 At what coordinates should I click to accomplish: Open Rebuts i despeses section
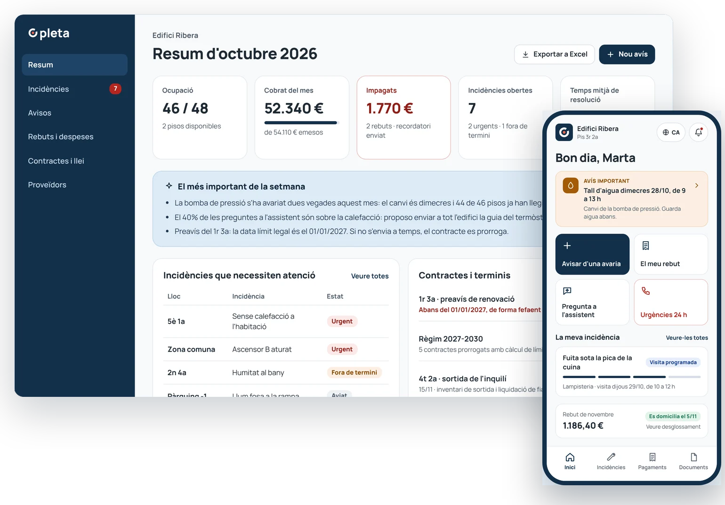pos(75,137)
